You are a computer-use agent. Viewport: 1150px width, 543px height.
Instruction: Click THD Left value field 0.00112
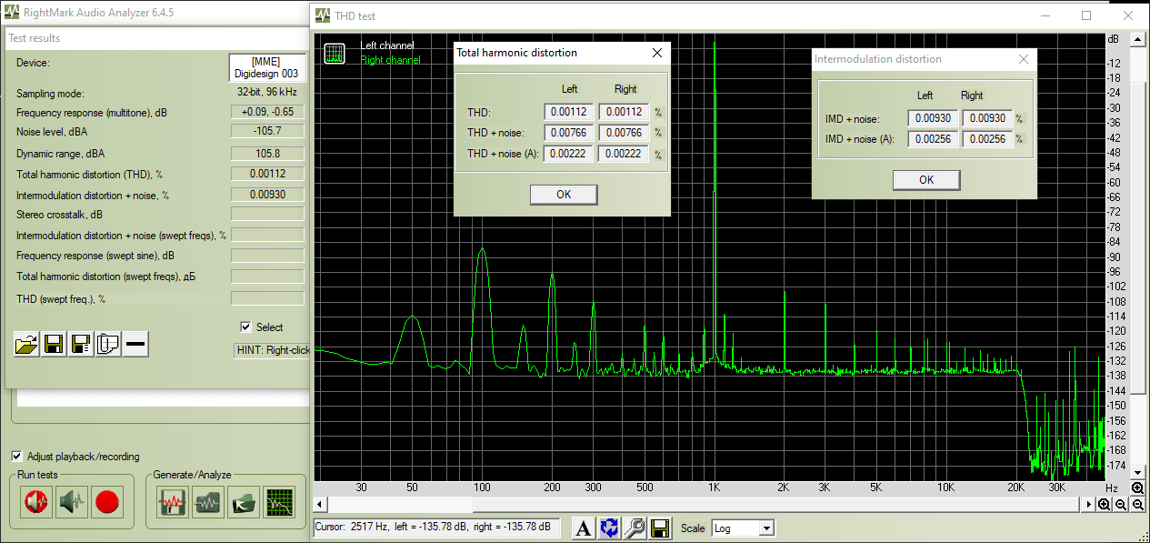[x=569, y=112]
